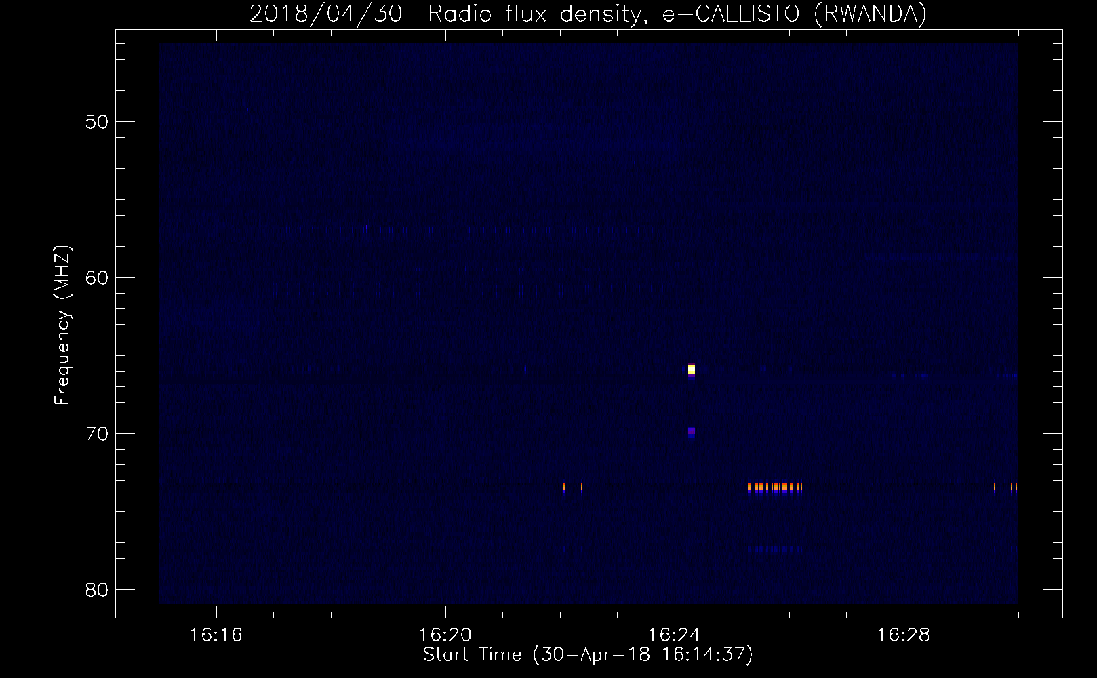The width and height of the screenshot is (1097, 678).
Task: Click the orange burst cluster after 16:25
Action: (775, 487)
